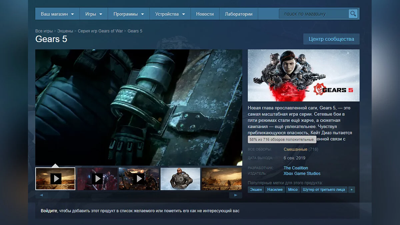The width and height of the screenshot is (400, 225).
Task: Play the first trailer video thumbnail
Action: click(55, 179)
